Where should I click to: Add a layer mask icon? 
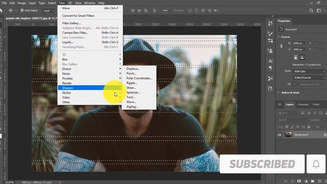[x=299, y=181]
